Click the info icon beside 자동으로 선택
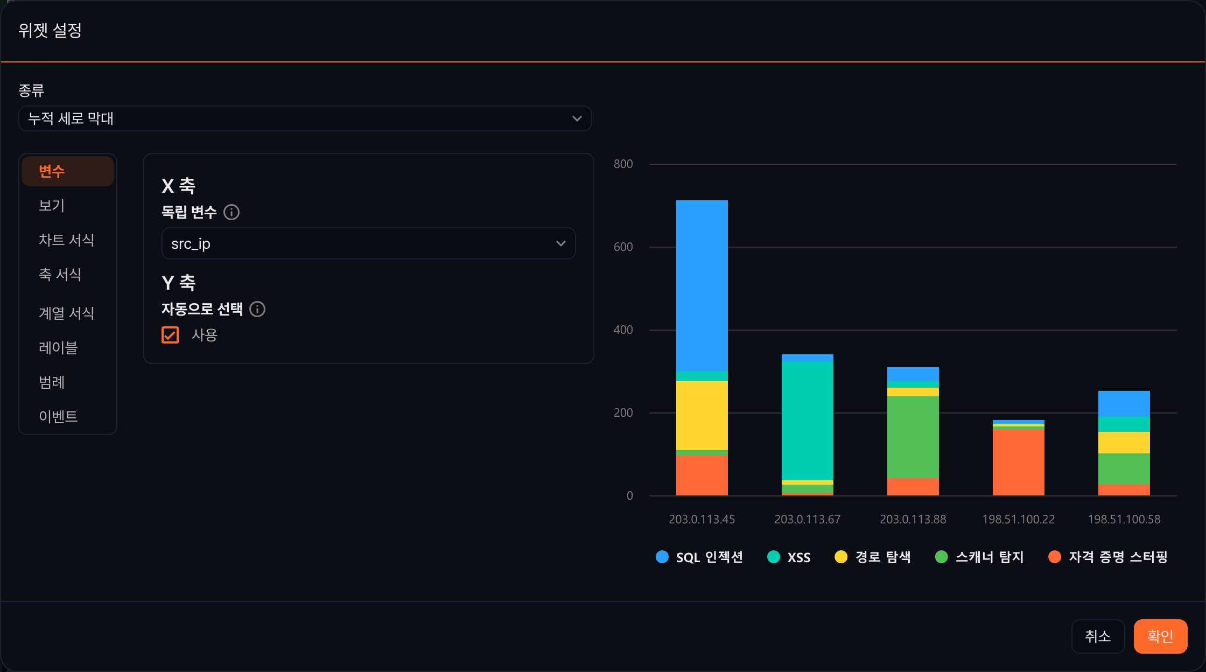The height and width of the screenshot is (672, 1206). point(257,309)
